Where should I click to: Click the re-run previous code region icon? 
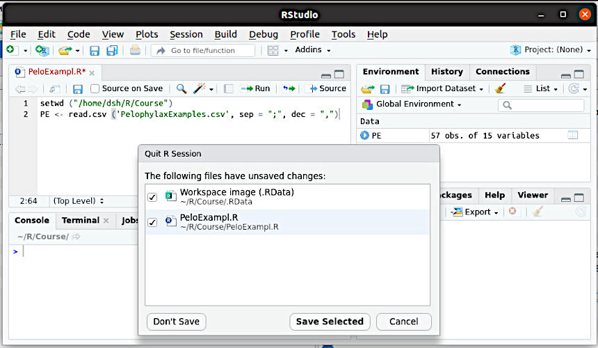coord(289,88)
